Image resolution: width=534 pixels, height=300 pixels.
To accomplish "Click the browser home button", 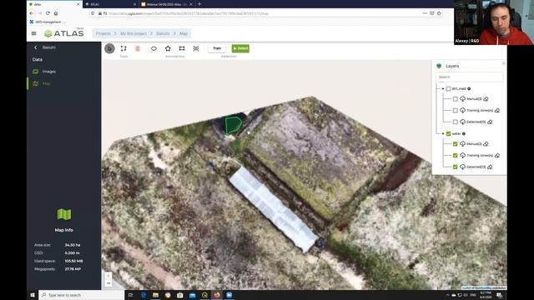I will tap(56, 13).
